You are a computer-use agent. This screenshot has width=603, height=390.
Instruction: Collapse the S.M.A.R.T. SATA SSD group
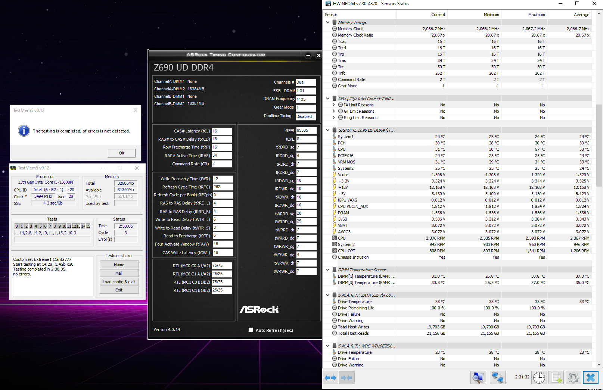coord(328,295)
